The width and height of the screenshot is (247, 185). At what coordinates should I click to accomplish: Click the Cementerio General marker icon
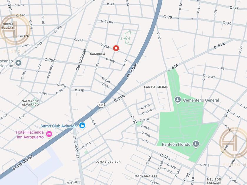[178, 100]
